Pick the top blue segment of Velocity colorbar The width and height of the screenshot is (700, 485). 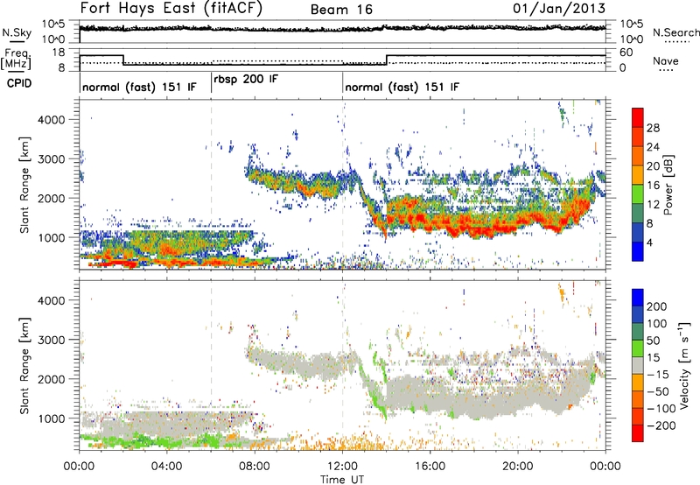tap(638, 298)
